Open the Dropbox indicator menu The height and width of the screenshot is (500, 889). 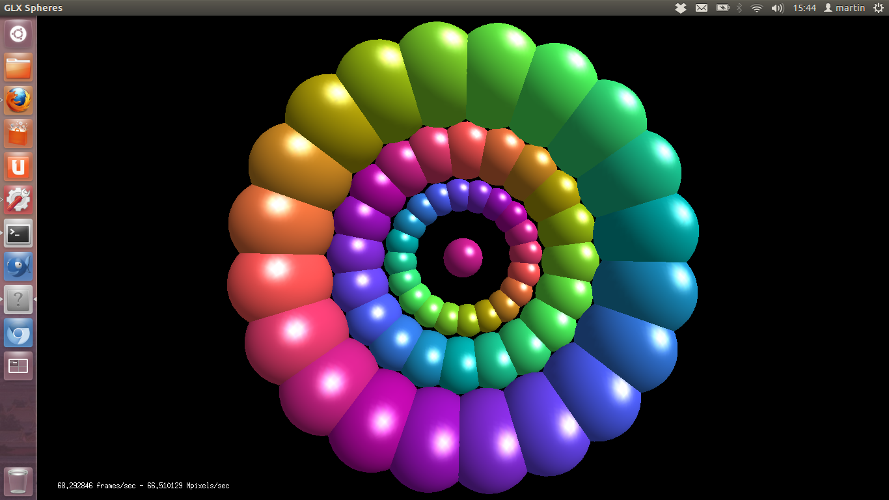coord(681,8)
